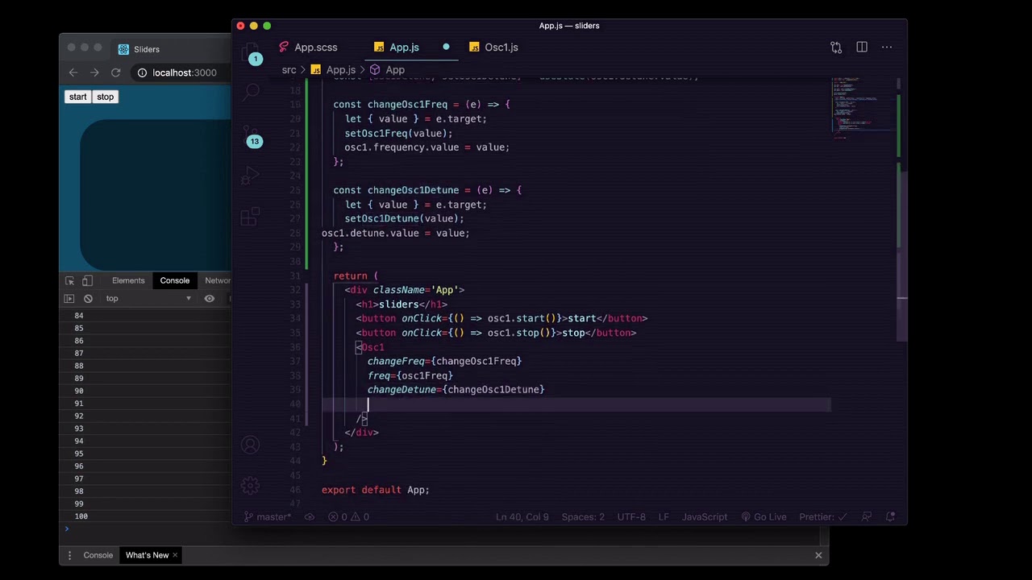Click the Ln 40, Col 9 cursor position
The height and width of the screenshot is (580, 1032).
522,517
